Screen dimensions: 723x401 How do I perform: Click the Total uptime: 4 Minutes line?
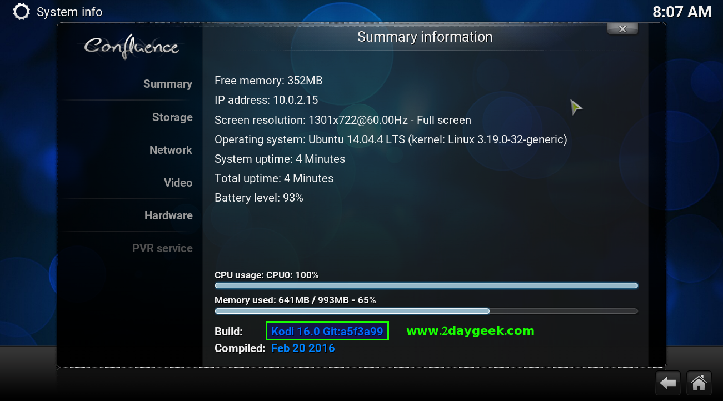274,178
